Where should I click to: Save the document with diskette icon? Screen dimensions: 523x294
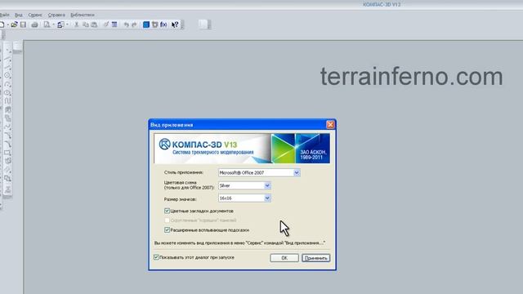coord(23,24)
